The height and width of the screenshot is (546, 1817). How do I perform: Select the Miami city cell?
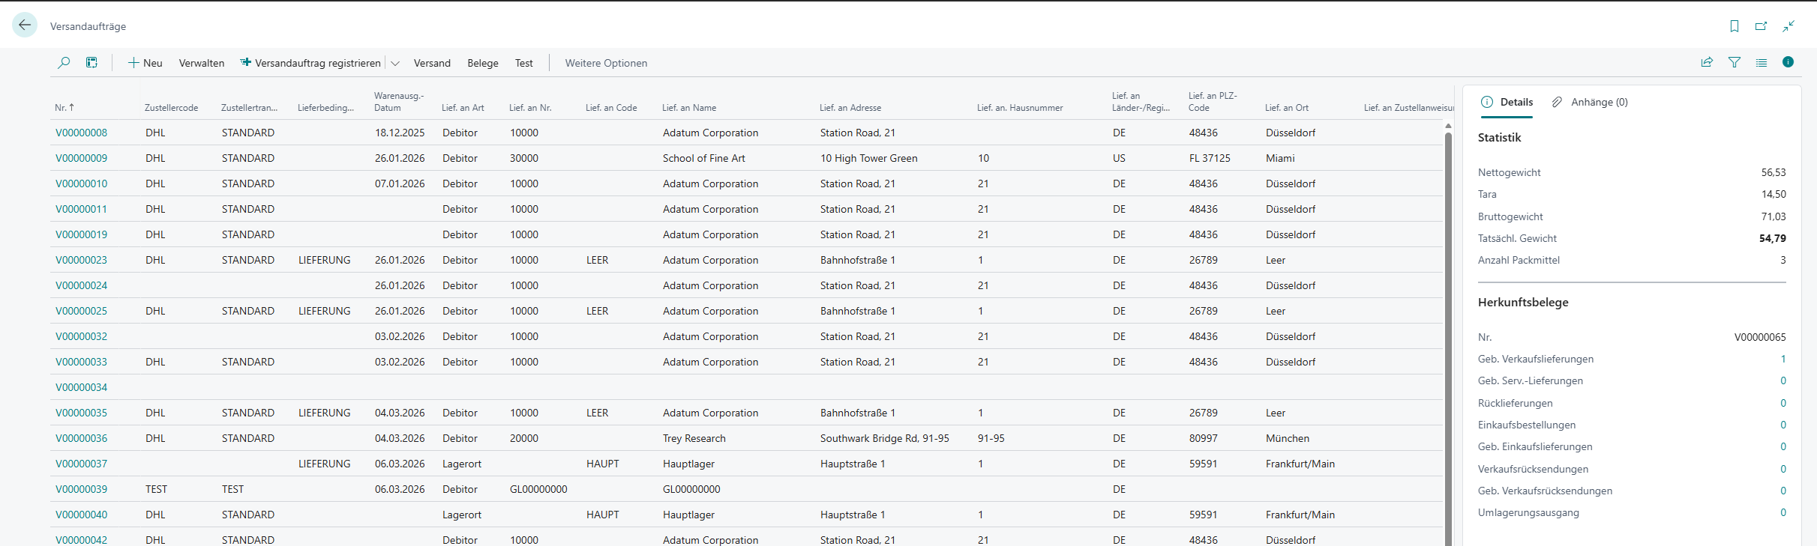(1280, 158)
